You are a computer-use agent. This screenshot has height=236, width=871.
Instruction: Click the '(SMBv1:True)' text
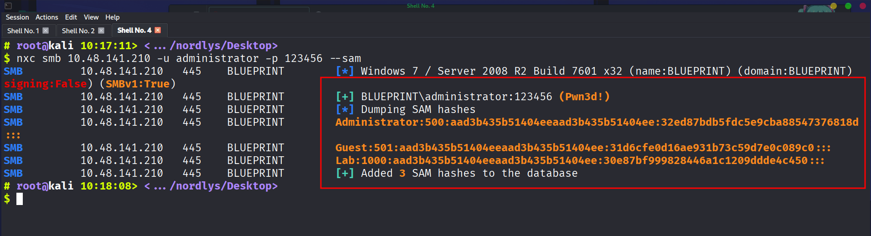[x=138, y=84]
